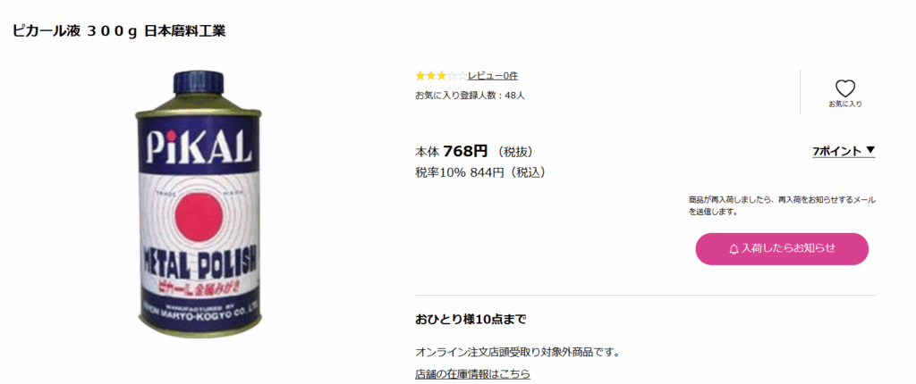Screen dimensions: 916x384
Task: Click the ▼ arrow beside 7ポイント
Action: click(x=870, y=151)
